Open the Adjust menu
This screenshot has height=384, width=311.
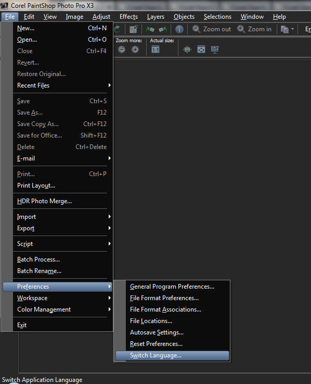101,17
